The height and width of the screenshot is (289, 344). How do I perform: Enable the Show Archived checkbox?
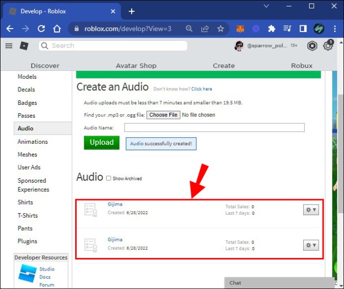click(109, 178)
